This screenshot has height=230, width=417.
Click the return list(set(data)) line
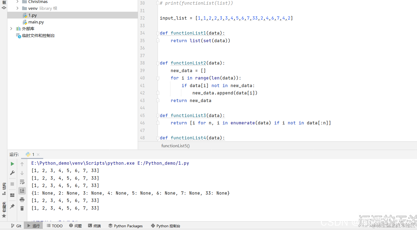pos(201,41)
